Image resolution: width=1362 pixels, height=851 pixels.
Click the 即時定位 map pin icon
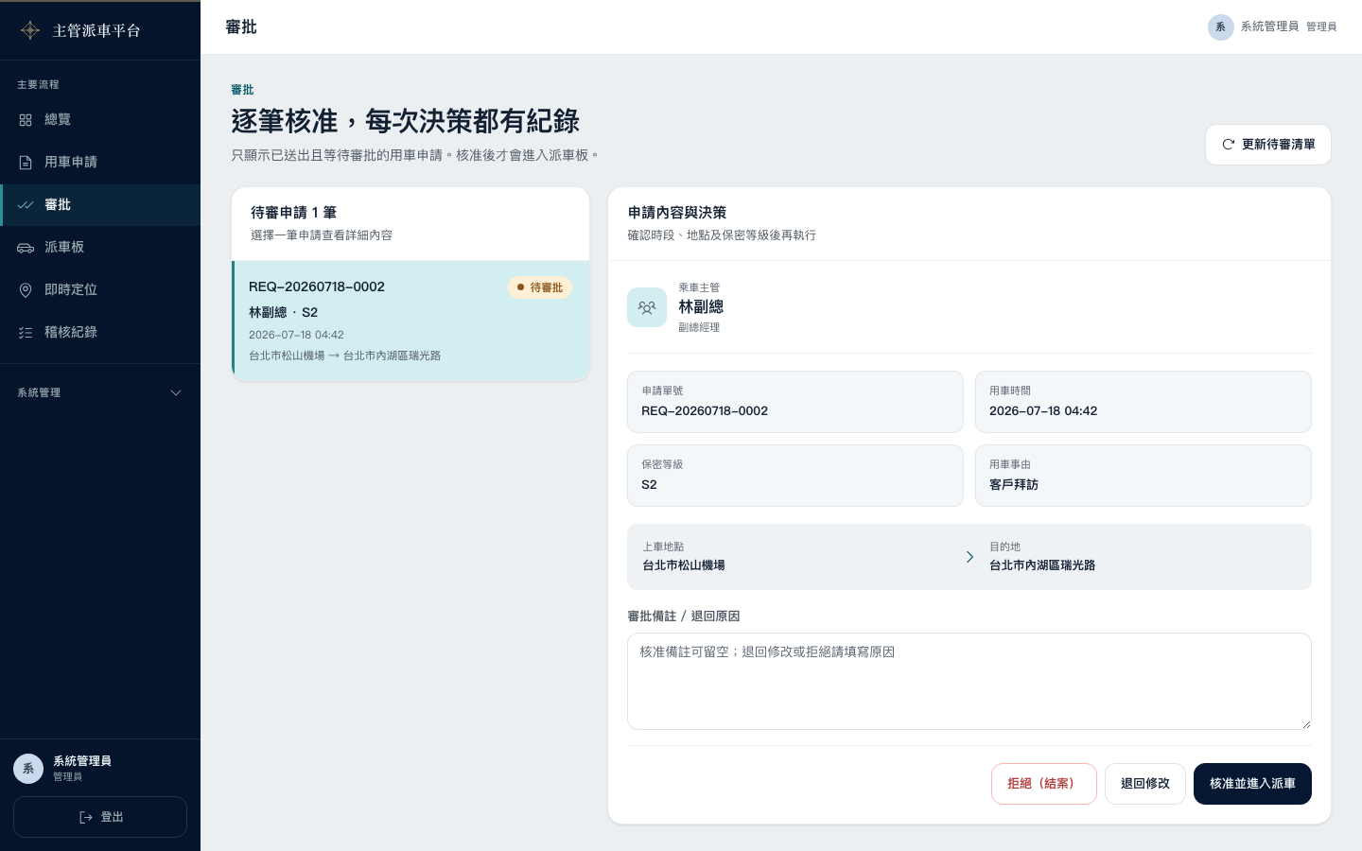[26, 290]
